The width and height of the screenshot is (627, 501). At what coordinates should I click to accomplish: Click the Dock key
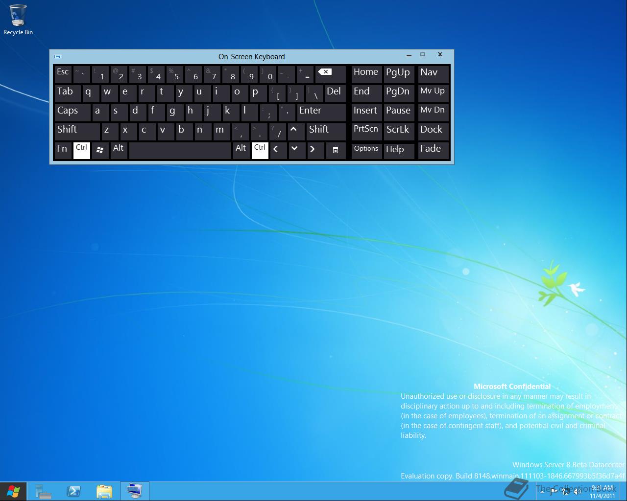(433, 131)
